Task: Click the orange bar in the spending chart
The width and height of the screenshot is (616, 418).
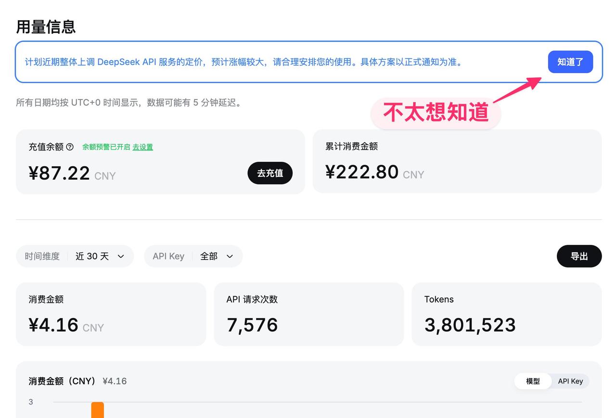Action: (98, 410)
